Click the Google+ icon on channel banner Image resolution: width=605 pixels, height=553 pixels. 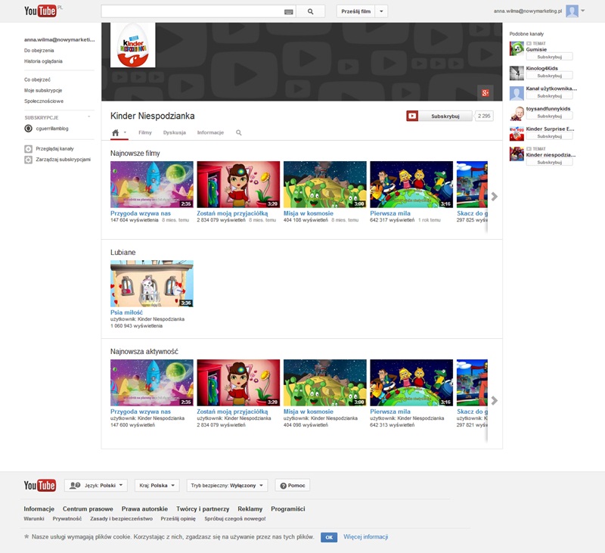(x=486, y=92)
